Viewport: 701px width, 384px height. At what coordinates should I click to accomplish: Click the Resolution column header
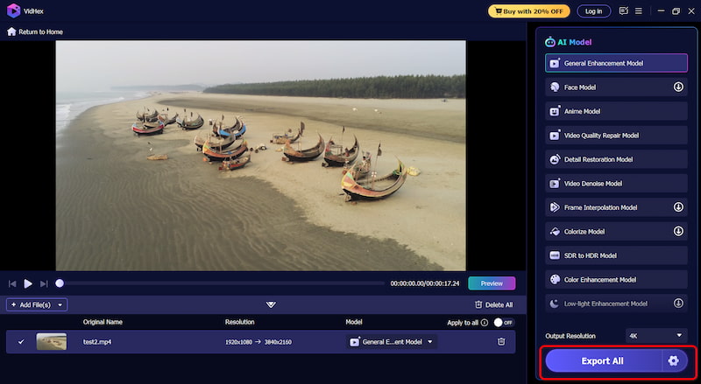[239, 322]
